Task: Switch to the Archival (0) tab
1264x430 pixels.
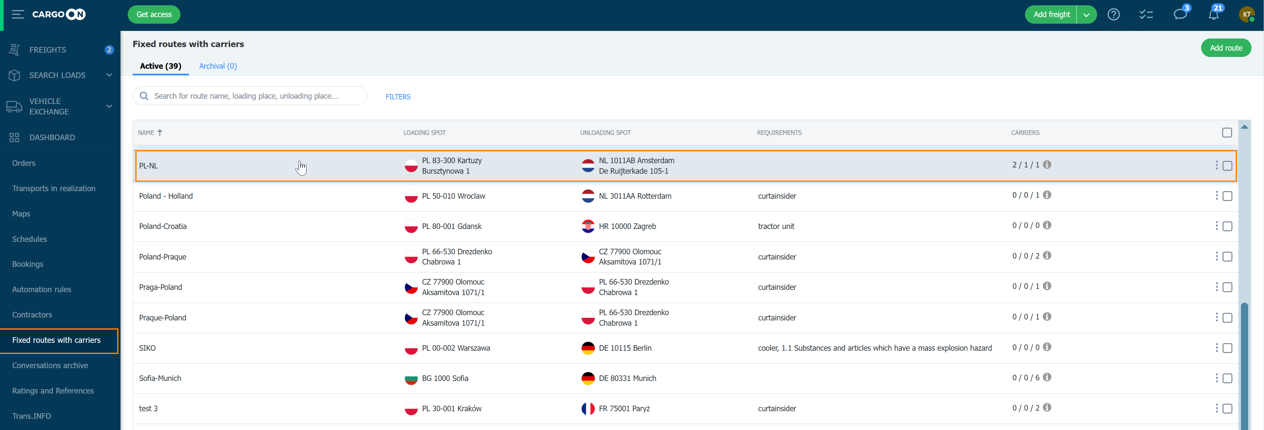Action: pyautogui.click(x=218, y=66)
